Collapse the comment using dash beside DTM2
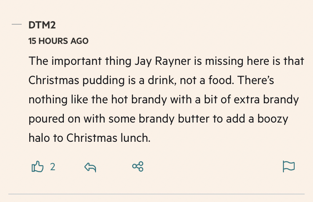Viewport: 313px width, 202px height. point(17,25)
